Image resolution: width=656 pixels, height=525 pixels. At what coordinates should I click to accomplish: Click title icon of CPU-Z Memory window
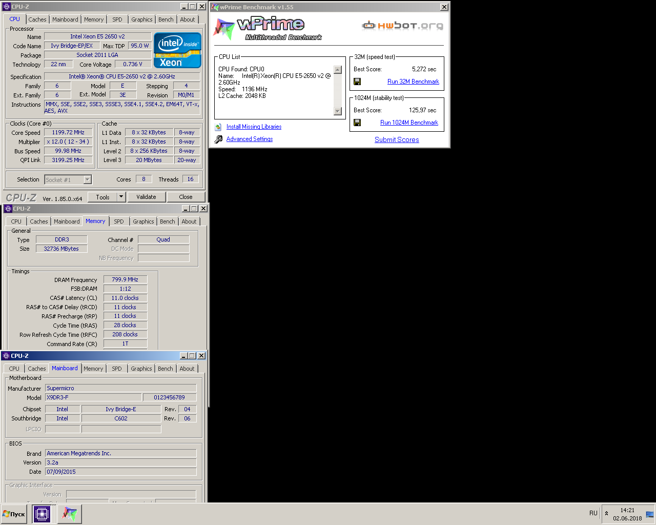8,209
